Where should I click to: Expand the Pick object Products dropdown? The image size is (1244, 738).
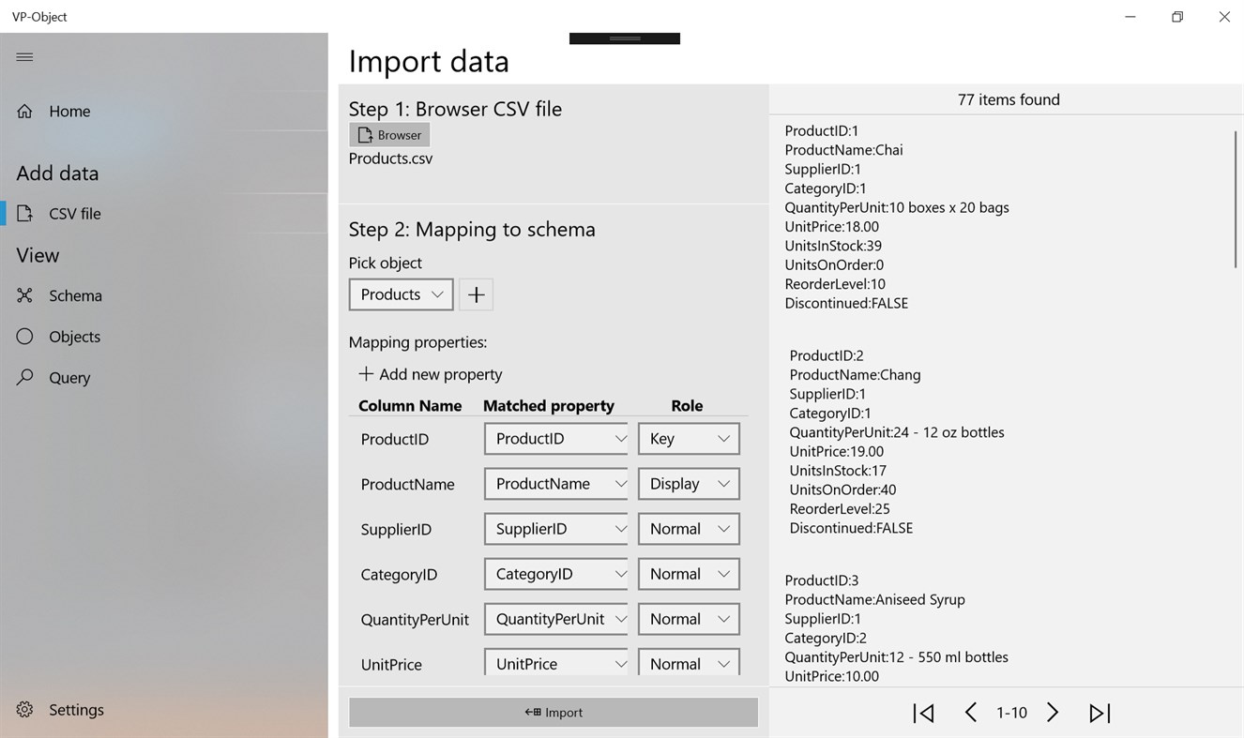pyautogui.click(x=401, y=294)
